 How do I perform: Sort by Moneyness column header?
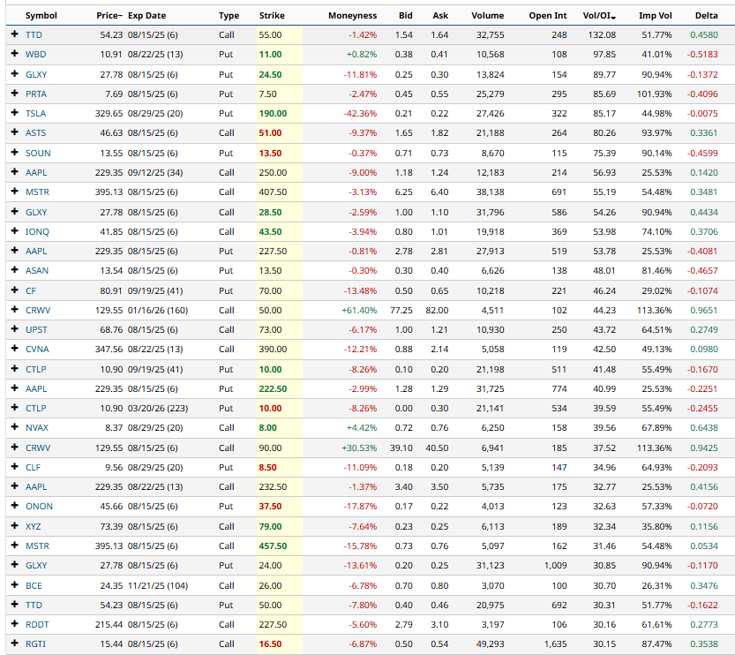pos(353,16)
